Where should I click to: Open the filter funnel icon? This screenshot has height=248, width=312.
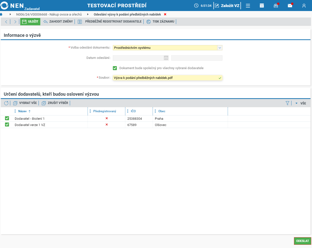tap(287, 103)
